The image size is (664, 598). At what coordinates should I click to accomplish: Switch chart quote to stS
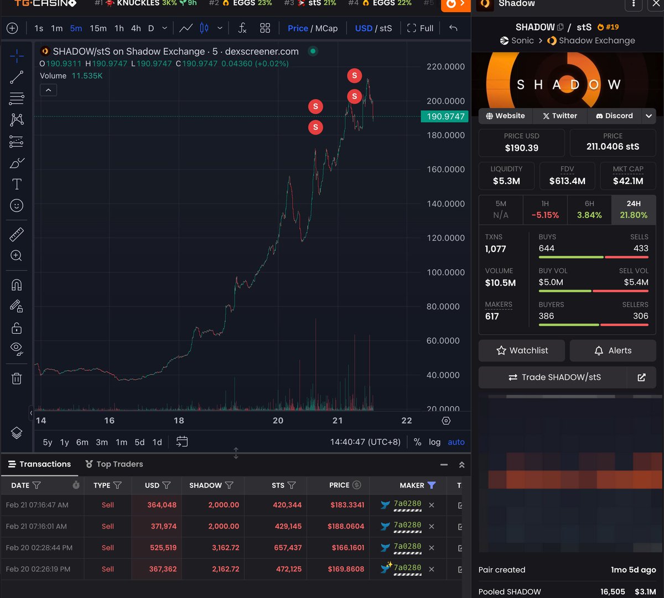tap(385, 28)
